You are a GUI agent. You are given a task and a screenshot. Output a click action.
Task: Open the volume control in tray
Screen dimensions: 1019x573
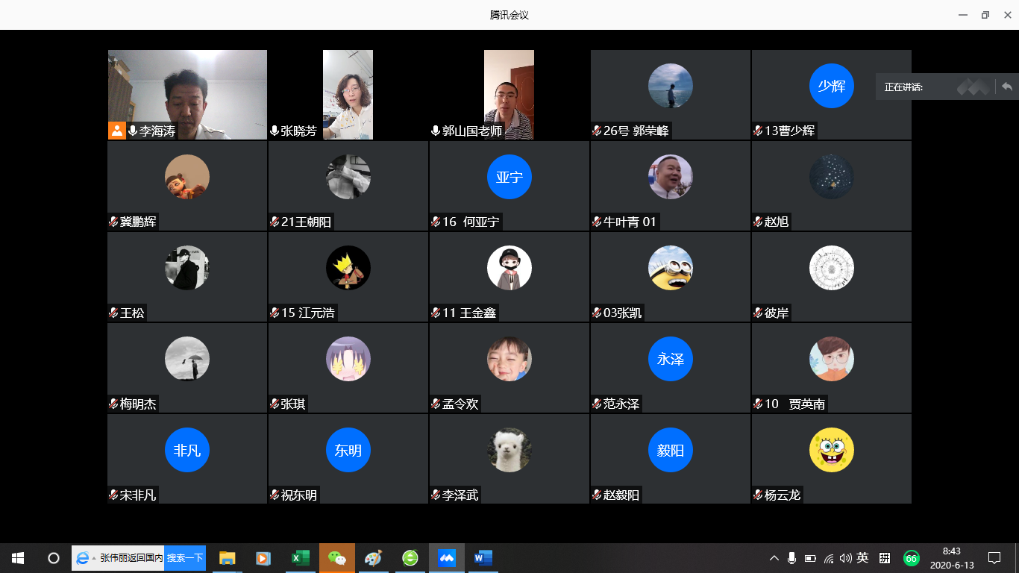click(845, 558)
